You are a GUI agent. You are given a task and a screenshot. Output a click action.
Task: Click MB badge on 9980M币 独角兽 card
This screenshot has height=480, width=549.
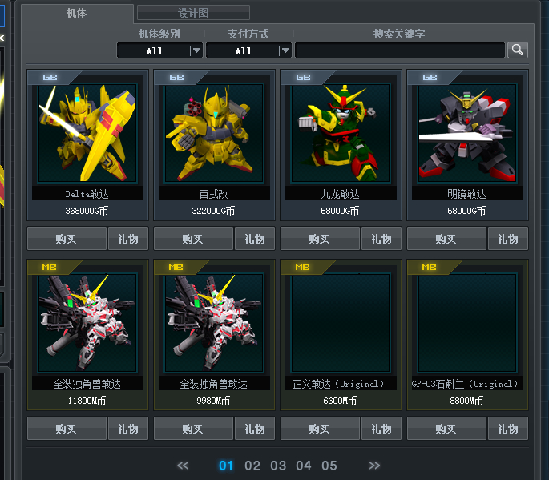coord(176,268)
